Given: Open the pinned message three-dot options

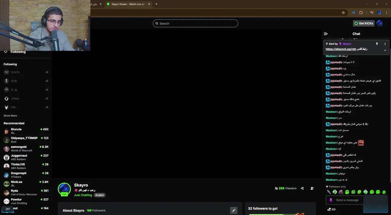Looking at the screenshot, I should click(385, 44).
